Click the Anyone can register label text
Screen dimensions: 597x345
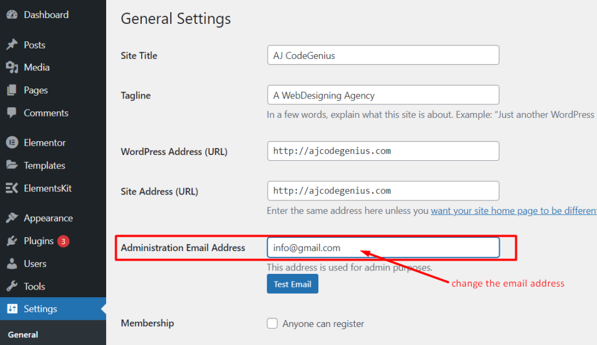point(323,323)
